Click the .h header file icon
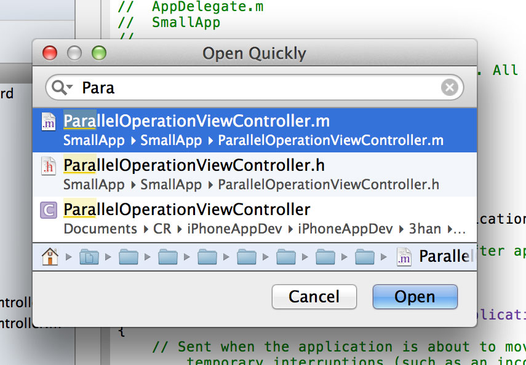526x365 pixels. tap(49, 166)
